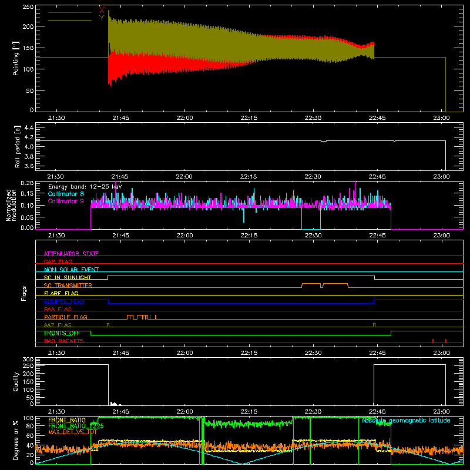This screenshot has width=470, height=470.
Task: Click the BAD_PACKETS spike near 23:00
Action: (x=446, y=341)
